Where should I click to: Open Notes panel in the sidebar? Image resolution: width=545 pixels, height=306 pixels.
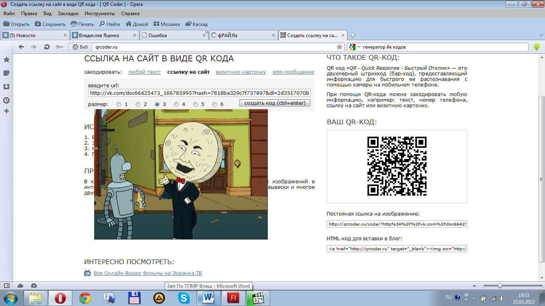click(6, 73)
